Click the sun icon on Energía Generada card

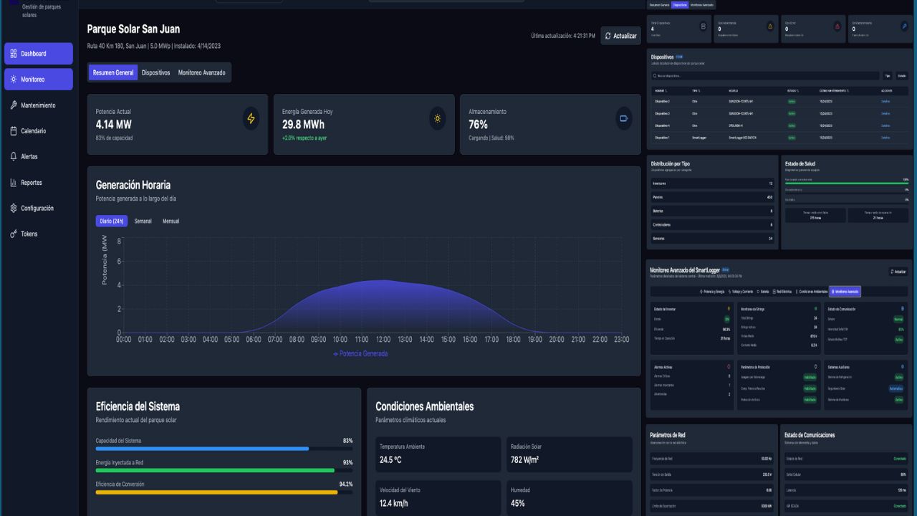(x=438, y=119)
